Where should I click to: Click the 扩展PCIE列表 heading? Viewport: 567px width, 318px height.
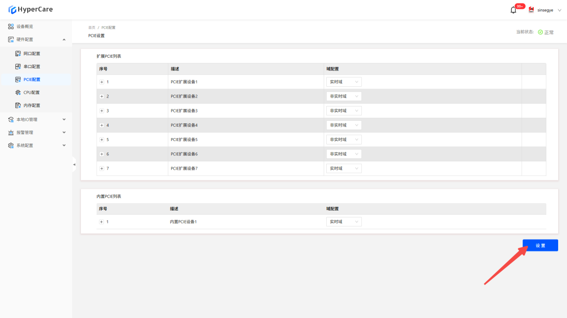[x=109, y=56]
